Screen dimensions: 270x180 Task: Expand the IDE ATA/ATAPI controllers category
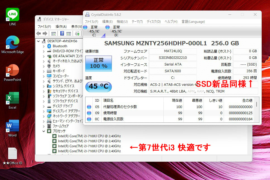(x=44, y=56)
